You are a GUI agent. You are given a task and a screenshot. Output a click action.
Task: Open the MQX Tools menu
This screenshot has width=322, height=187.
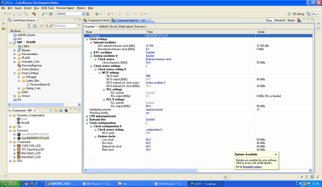pyautogui.click(x=47, y=8)
